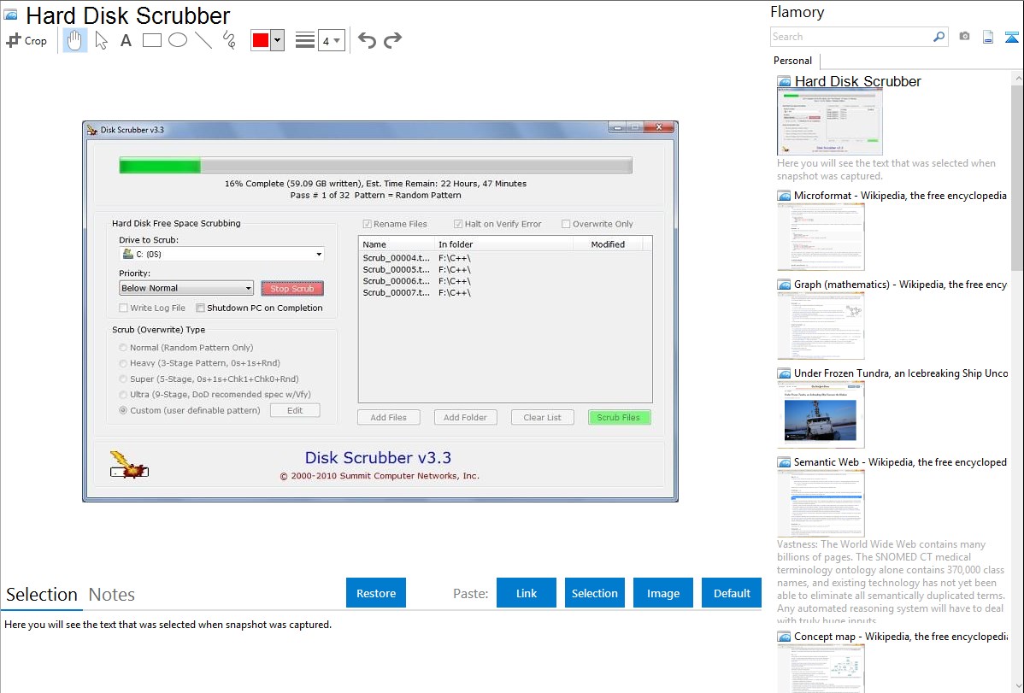Select the straight line tool

(203, 40)
